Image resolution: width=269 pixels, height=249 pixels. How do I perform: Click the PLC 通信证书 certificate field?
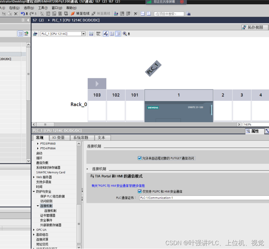click(x=204, y=198)
